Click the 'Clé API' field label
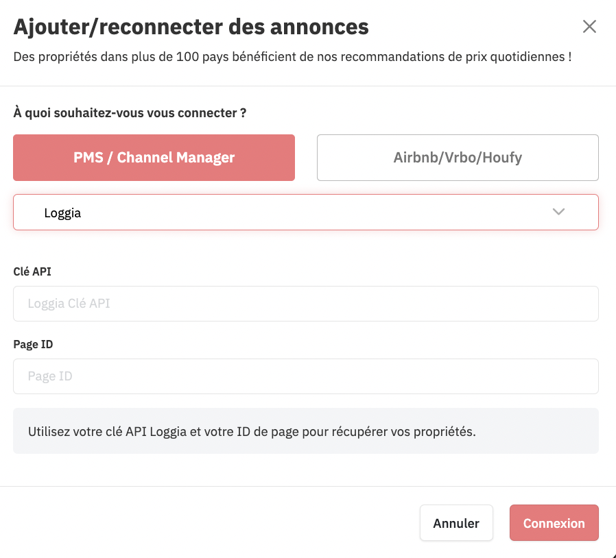This screenshot has width=616, height=558. (x=32, y=271)
